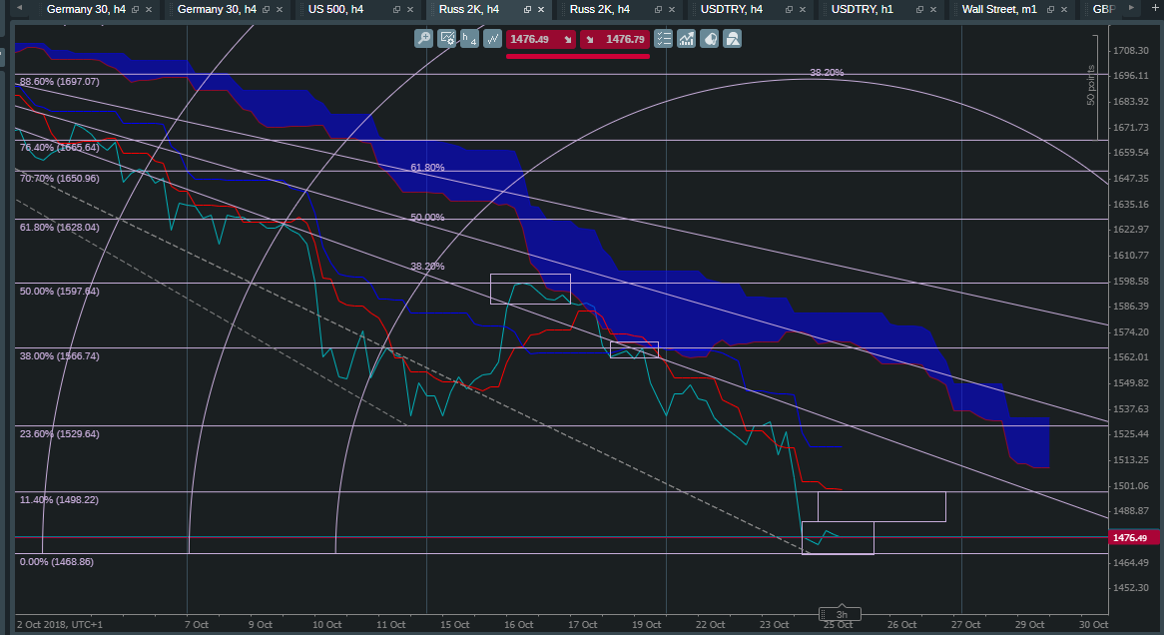Click the 30 Oct date axis label
The height and width of the screenshot is (635, 1164).
(x=1093, y=625)
